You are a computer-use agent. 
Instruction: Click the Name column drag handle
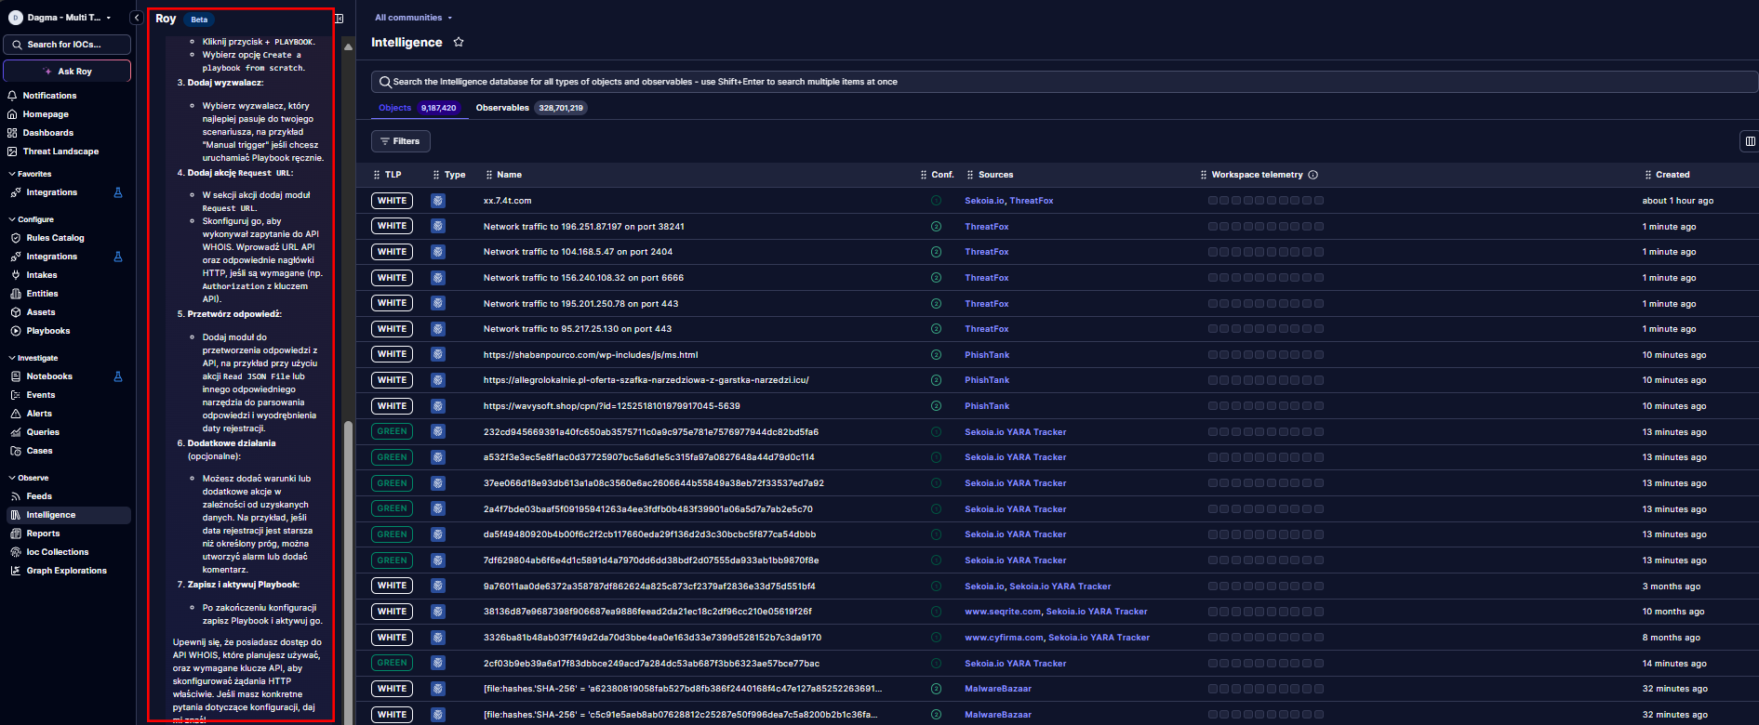click(x=489, y=175)
